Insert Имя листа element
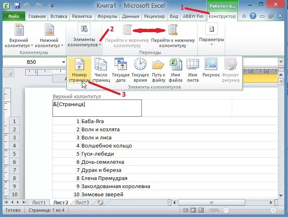Viewport: 288px width, 217px height. tap(193, 70)
